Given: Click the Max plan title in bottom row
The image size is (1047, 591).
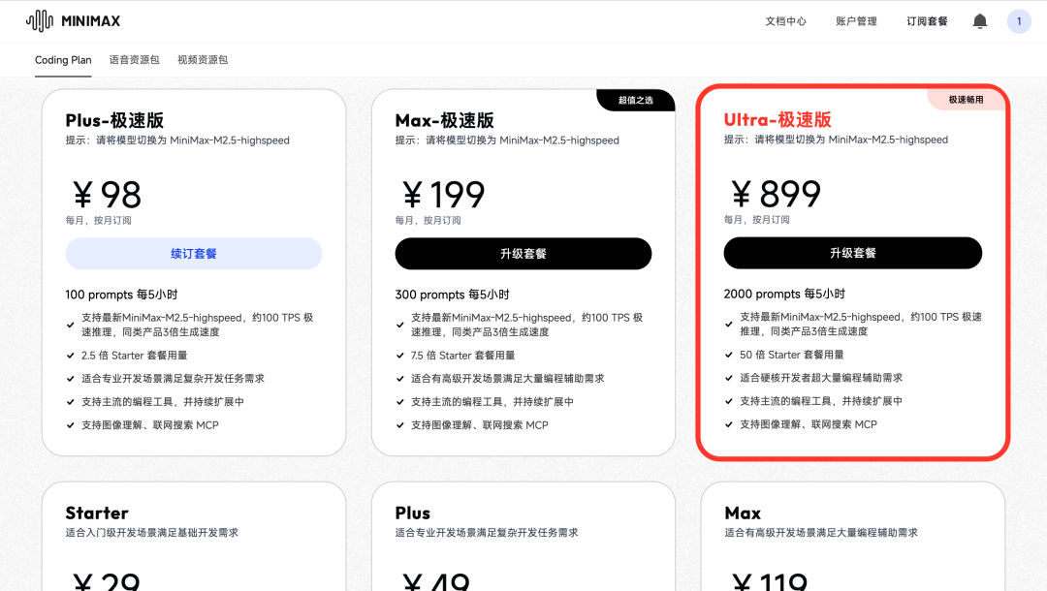Looking at the screenshot, I should click(x=743, y=513).
